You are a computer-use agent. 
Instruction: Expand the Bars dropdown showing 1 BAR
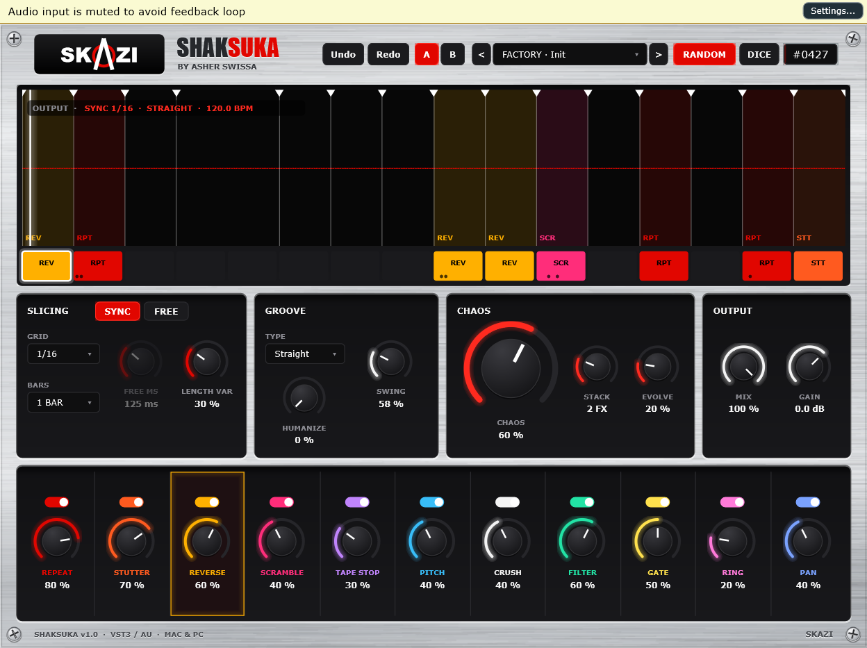pyautogui.click(x=63, y=402)
